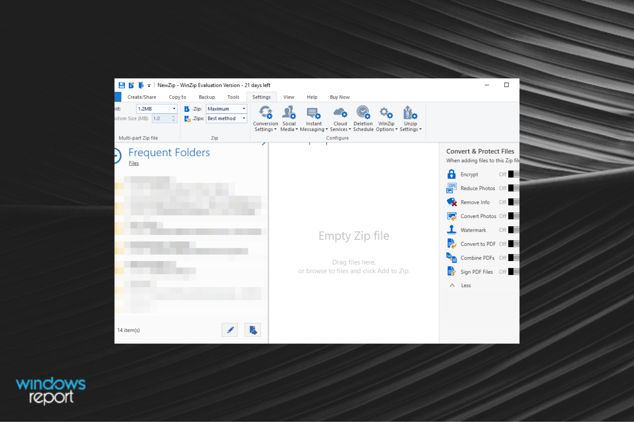Open the Help tab
The height and width of the screenshot is (422, 634).
pos(312,97)
